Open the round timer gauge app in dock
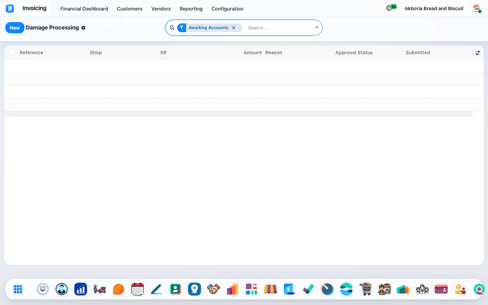Viewport: 488px width, 305px height. click(327, 289)
